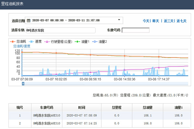Select the 今天 quick filter link

(146, 21)
